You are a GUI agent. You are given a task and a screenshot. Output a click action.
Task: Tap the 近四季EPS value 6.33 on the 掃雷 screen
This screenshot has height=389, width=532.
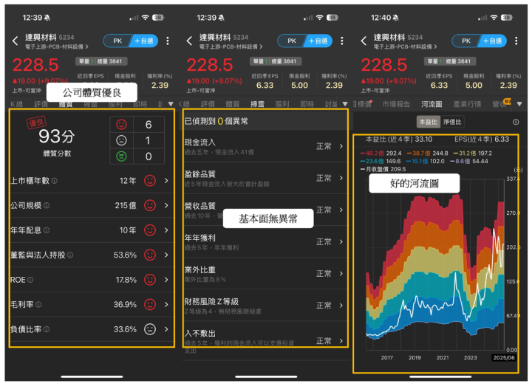(265, 86)
